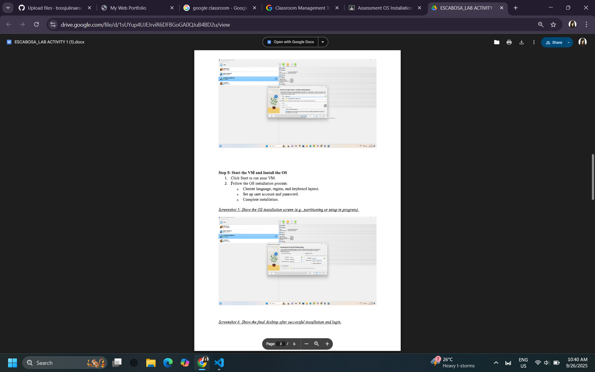Add shortcut to Drive folder icon
595x372 pixels.
tap(496, 42)
